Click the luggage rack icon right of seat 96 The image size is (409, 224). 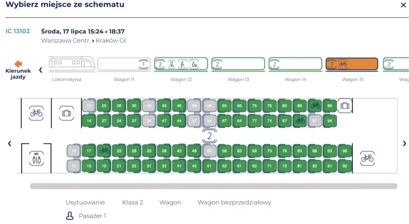coord(344,106)
